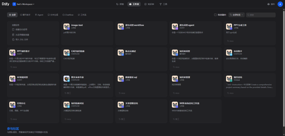The width and height of the screenshot is (285, 136).
Task: Toggle the 我创建的 checkbox
Action: 215,15
